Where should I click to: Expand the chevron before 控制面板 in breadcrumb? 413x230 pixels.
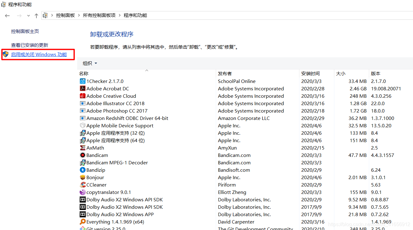point(52,15)
